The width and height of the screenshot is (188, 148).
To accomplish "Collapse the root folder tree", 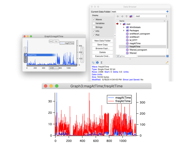I will point(120,24).
